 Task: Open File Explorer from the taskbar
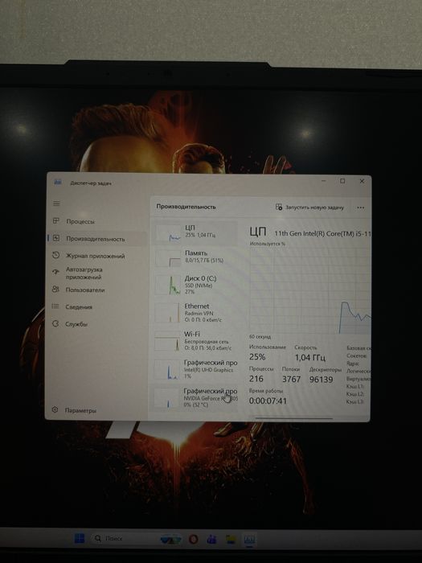[x=231, y=540]
